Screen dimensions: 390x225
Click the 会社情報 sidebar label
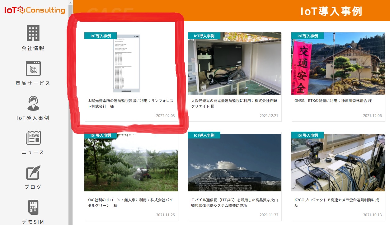pyautogui.click(x=33, y=49)
